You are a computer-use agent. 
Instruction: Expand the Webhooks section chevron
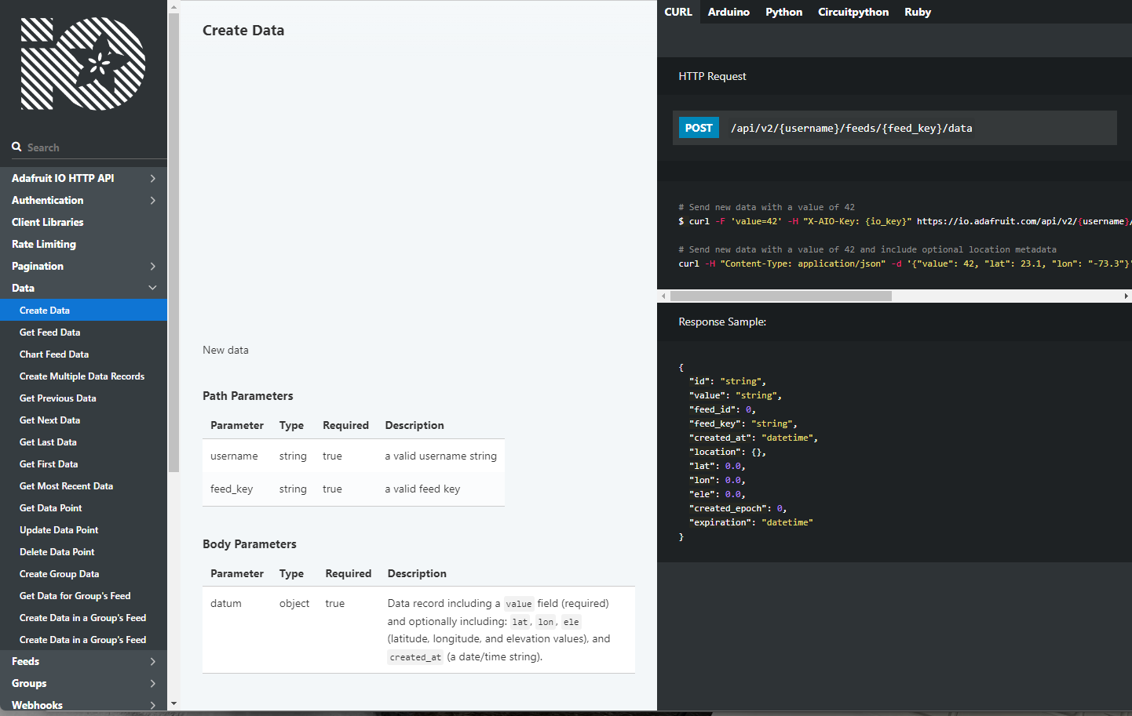click(152, 706)
